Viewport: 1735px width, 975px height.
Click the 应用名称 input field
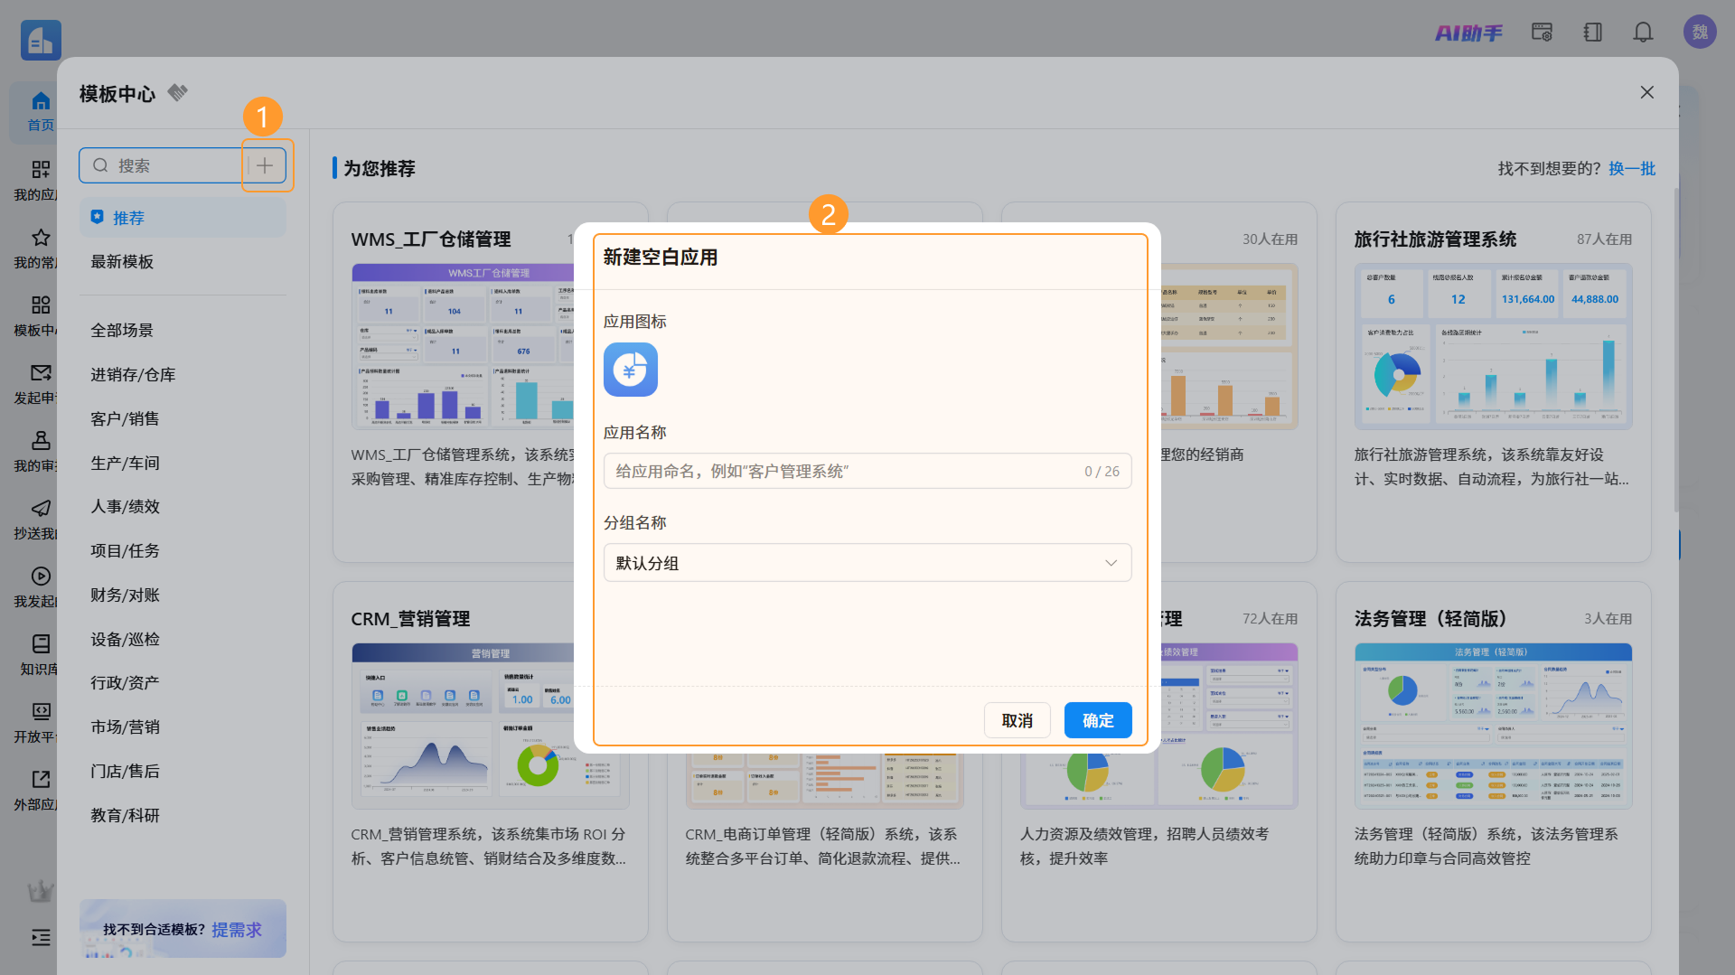867,471
